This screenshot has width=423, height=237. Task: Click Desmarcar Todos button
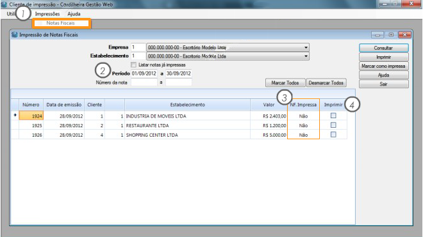pyautogui.click(x=326, y=83)
